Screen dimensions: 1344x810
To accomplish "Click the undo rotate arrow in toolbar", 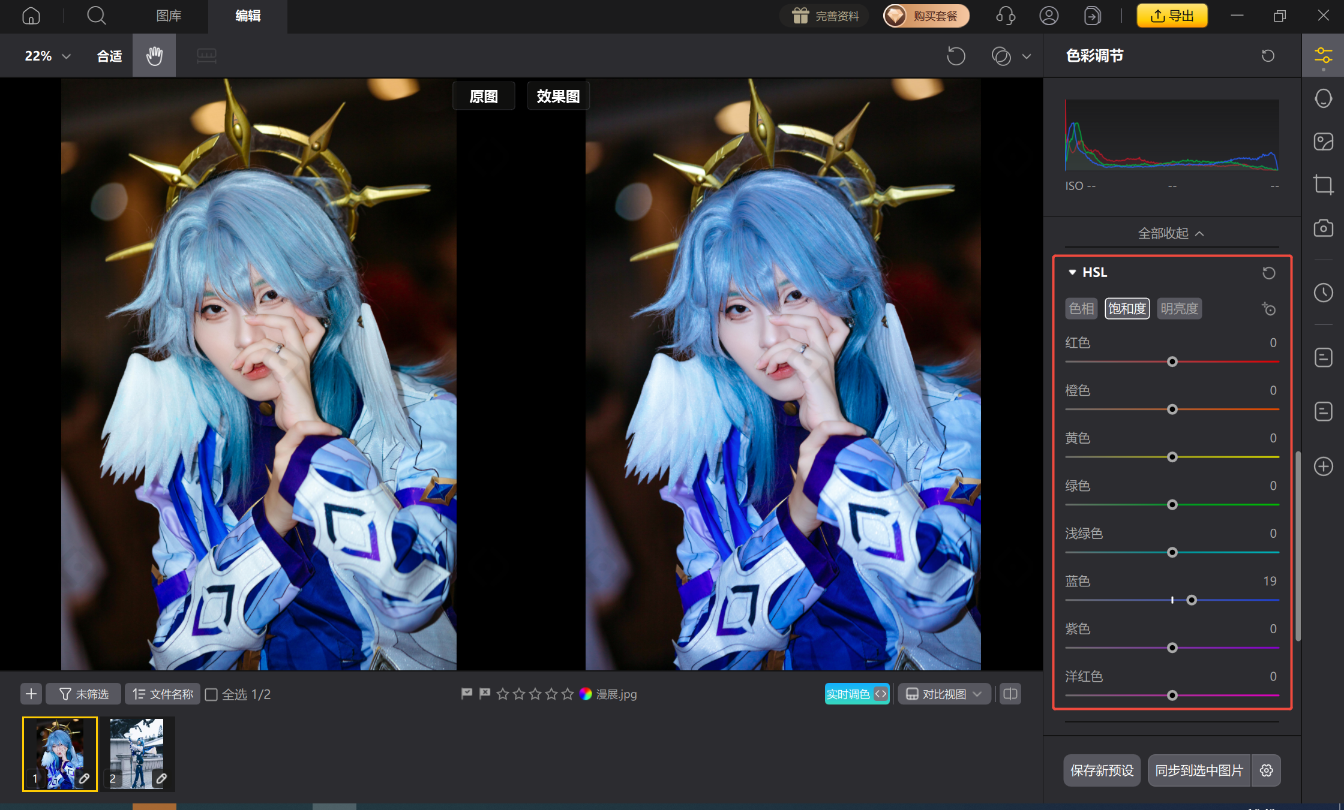I will tap(956, 56).
